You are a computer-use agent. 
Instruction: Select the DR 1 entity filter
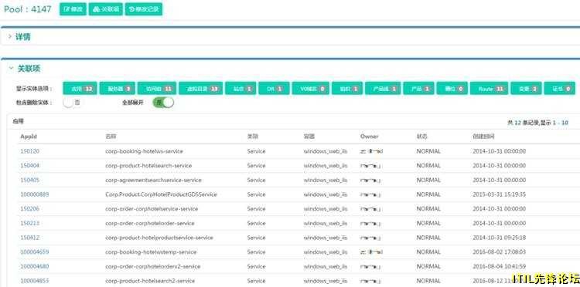tap(274, 89)
